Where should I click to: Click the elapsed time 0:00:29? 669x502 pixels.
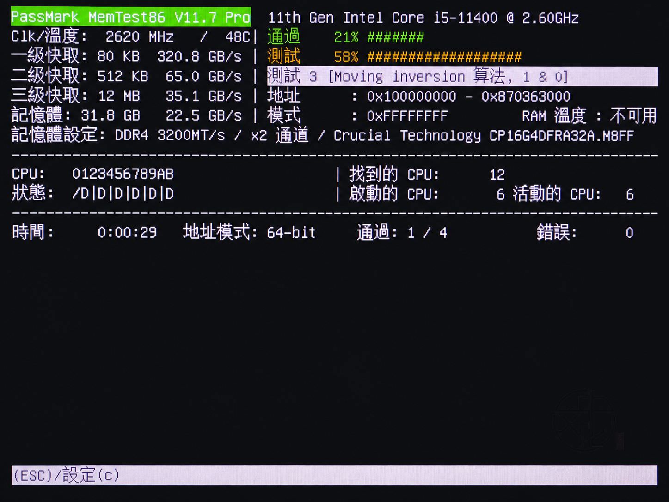pos(127,232)
